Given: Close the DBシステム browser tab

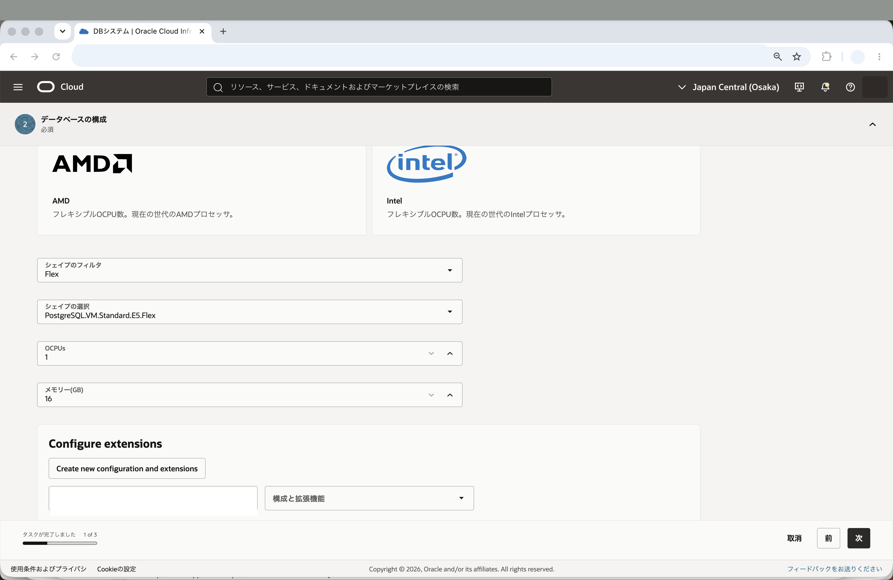Looking at the screenshot, I should tap(202, 32).
